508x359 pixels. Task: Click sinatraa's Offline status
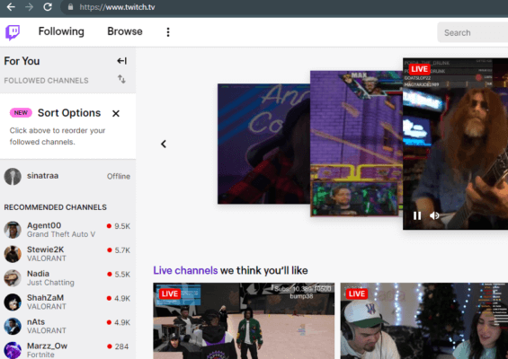click(x=119, y=176)
